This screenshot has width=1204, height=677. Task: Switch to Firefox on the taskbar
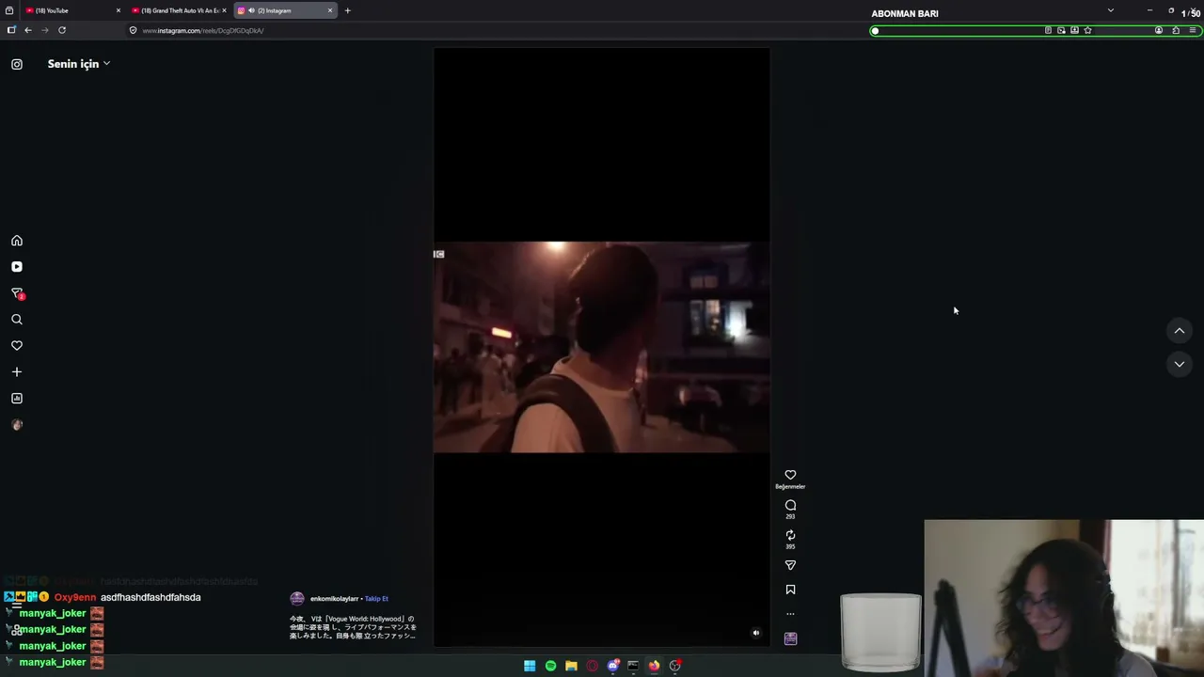(x=654, y=666)
